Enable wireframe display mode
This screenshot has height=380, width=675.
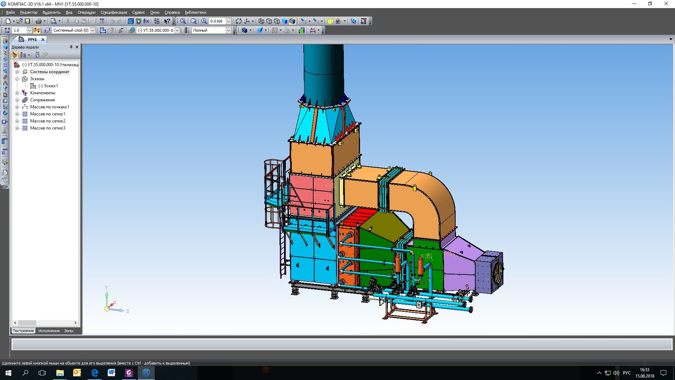(261, 21)
